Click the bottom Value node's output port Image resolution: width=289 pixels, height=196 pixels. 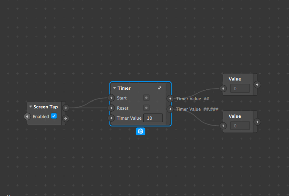click(257, 122)
